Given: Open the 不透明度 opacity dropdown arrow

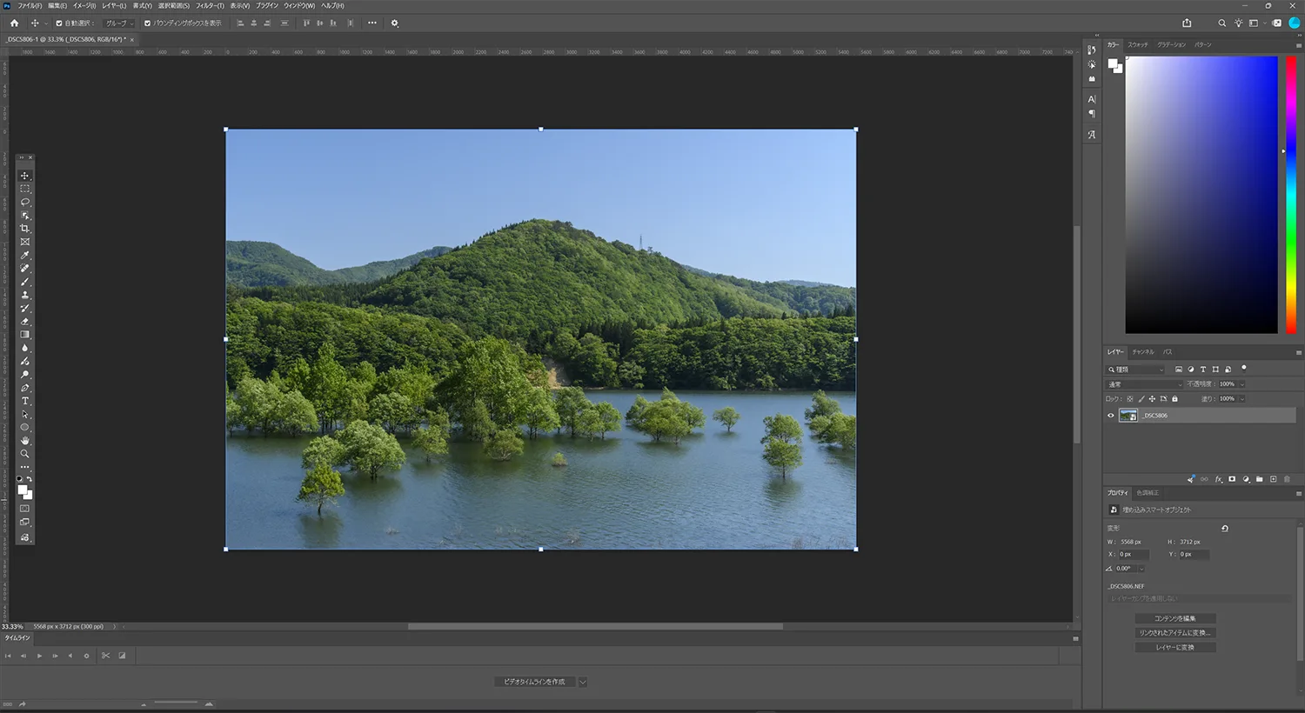Looking at the screenshot, I should [1242, 384].
